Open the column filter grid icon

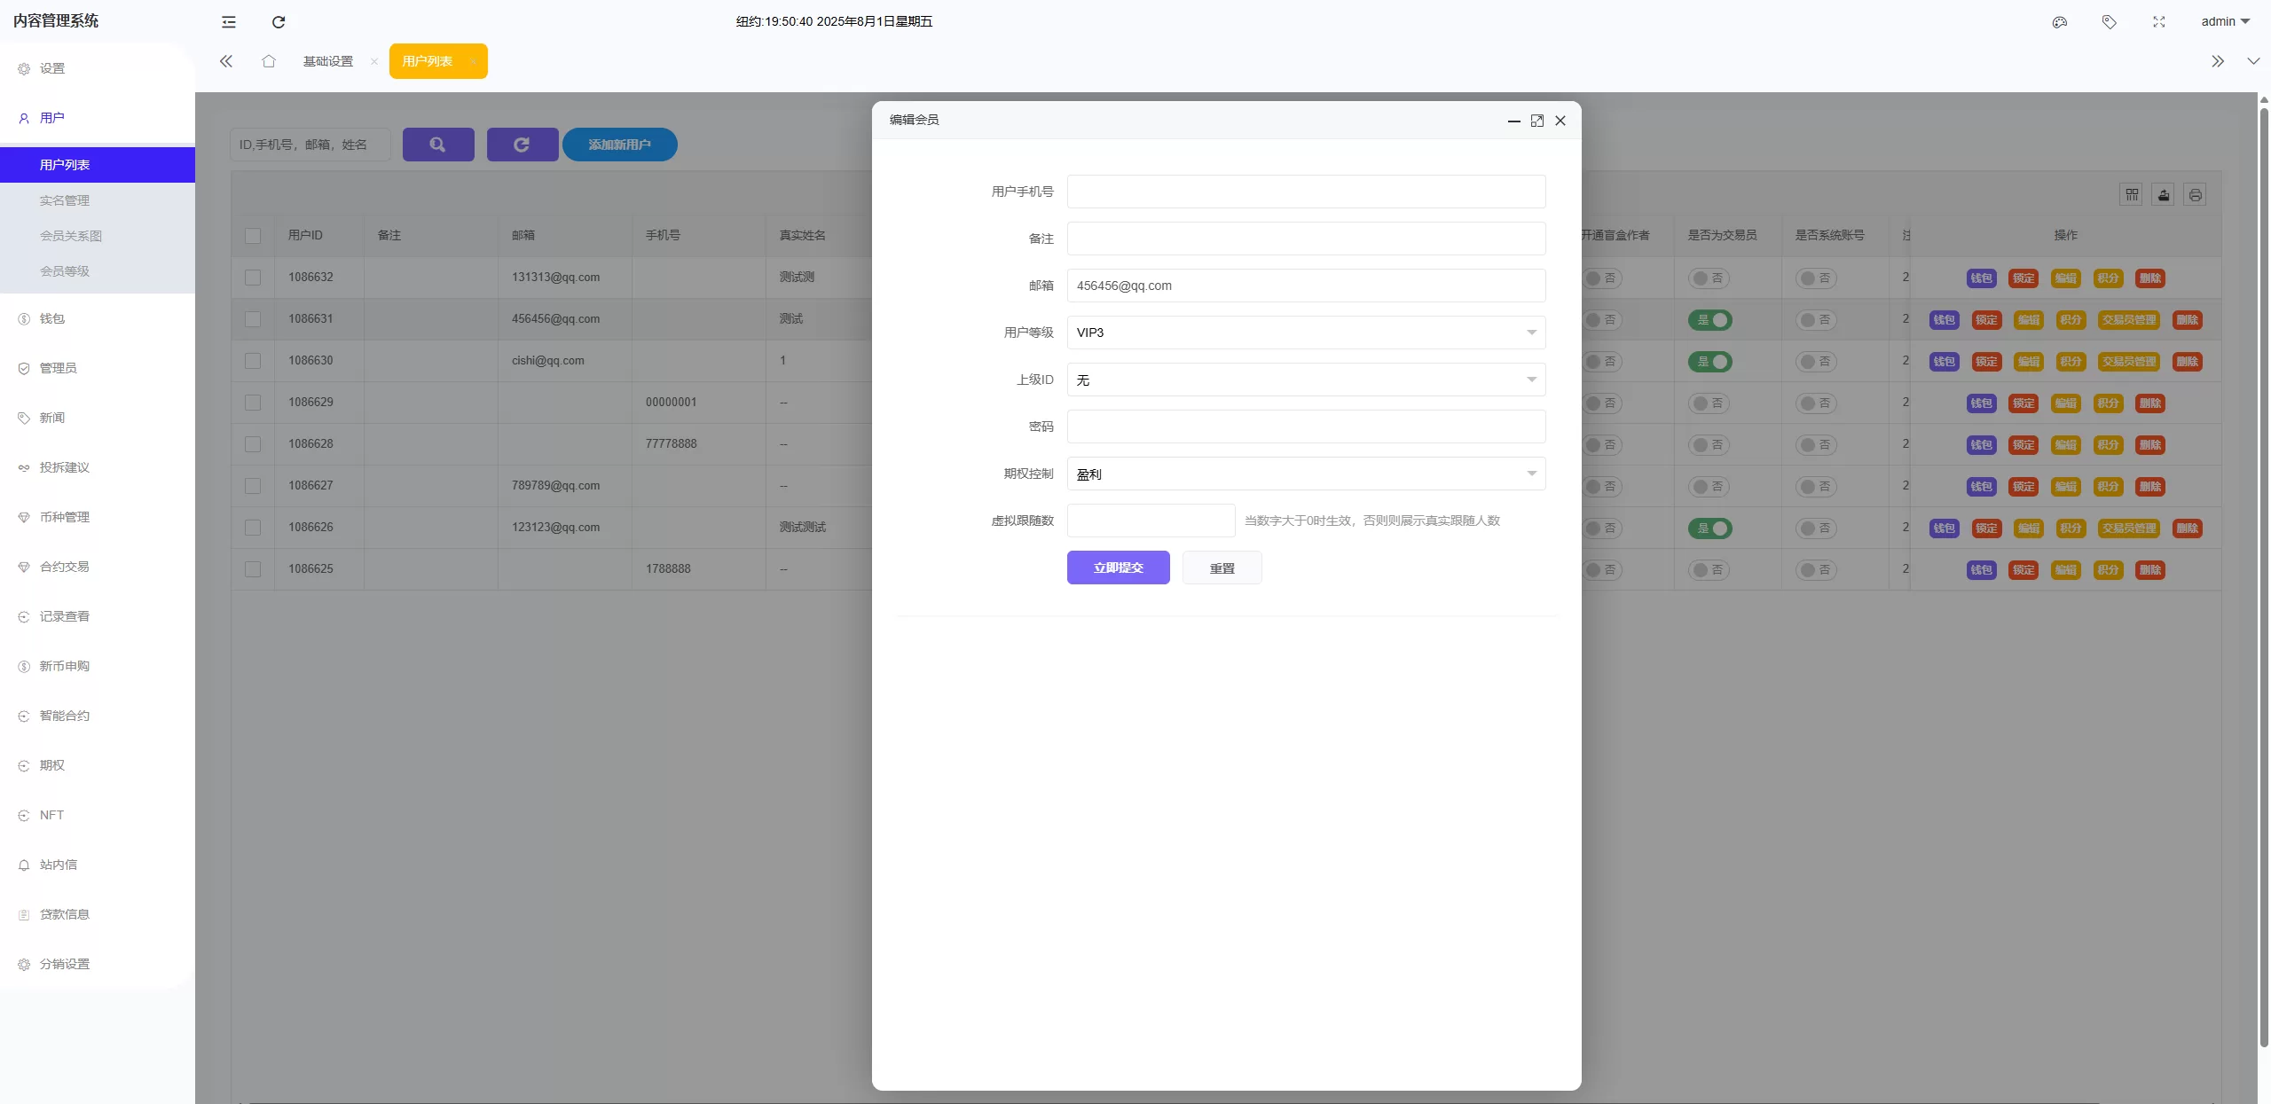[x=2132, y=195]
